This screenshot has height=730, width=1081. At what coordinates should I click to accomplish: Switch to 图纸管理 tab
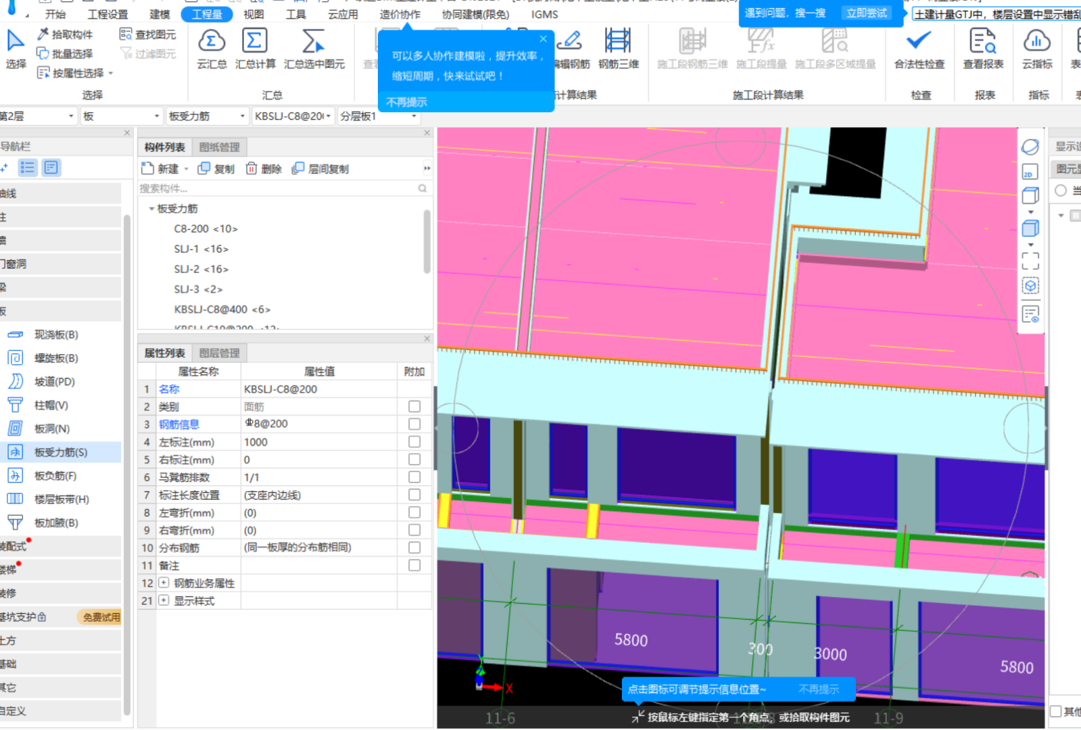(x=220, y=147)
